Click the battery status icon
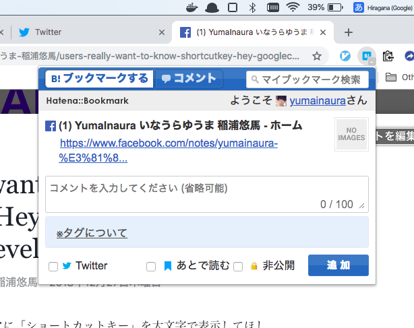The image size is (414, 328). 335,7
